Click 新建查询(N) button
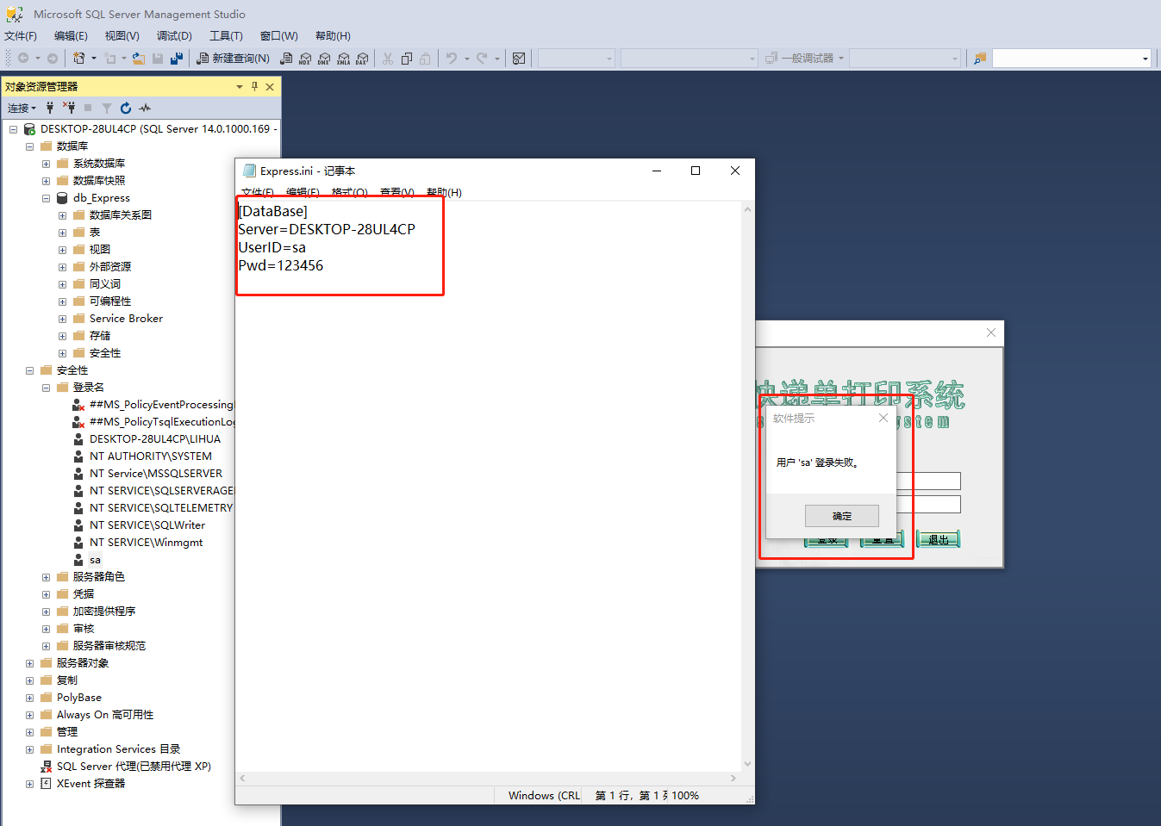The height and width of the screenshot is (826, 1161). pyautogui.click(x=233, y=59)
